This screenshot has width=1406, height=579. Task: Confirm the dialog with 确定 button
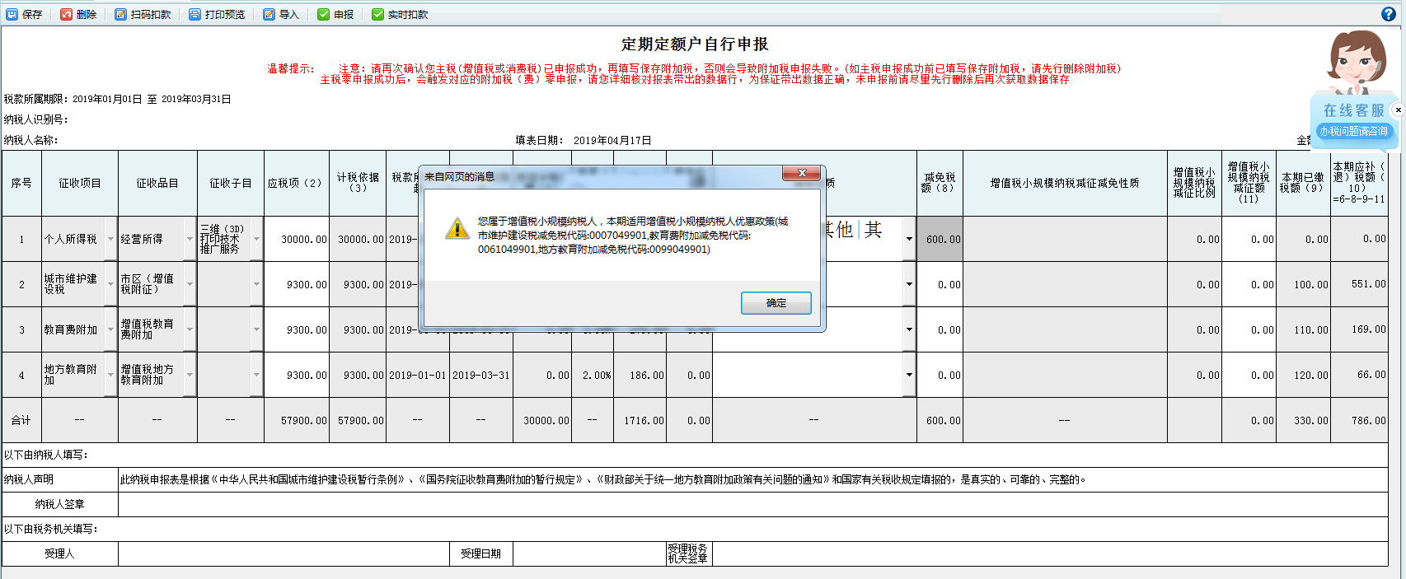point(776,303)
